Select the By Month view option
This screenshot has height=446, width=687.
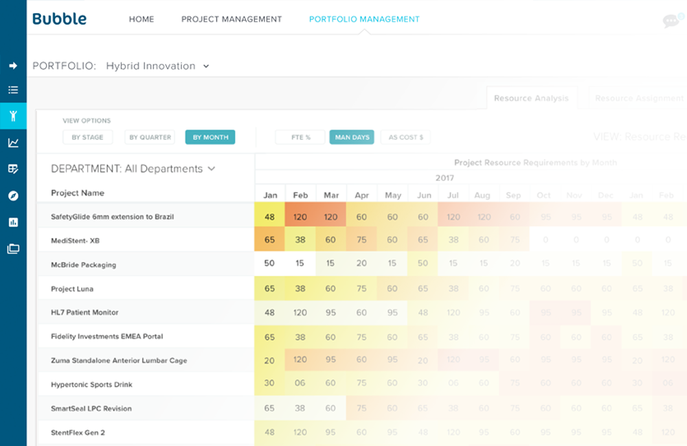coord(210,137)
